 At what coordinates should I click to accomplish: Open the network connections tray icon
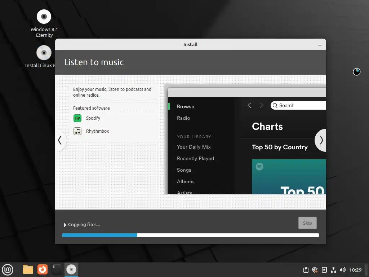point(333,270)
